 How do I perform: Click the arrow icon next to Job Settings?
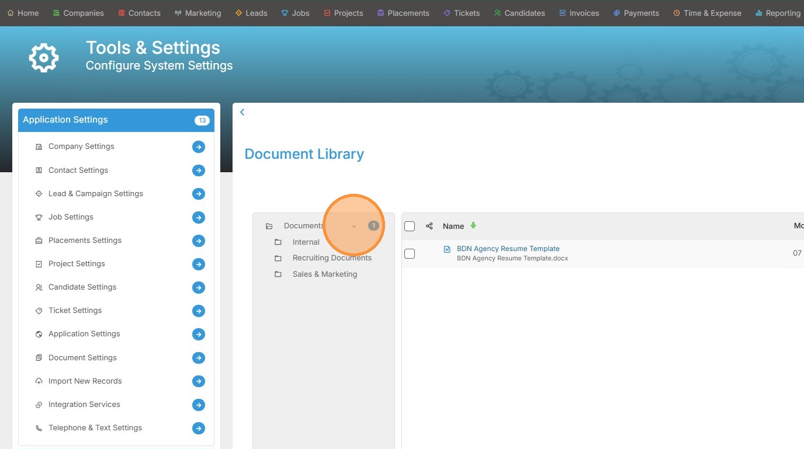tap(199, 217)
